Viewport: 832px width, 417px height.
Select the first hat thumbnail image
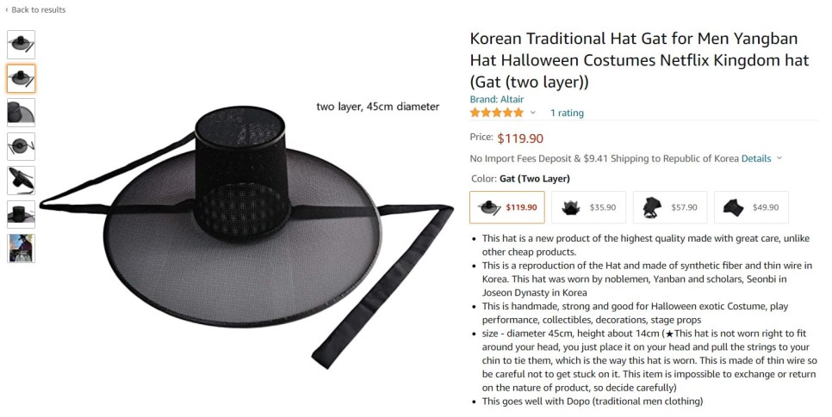coord(22,45)
